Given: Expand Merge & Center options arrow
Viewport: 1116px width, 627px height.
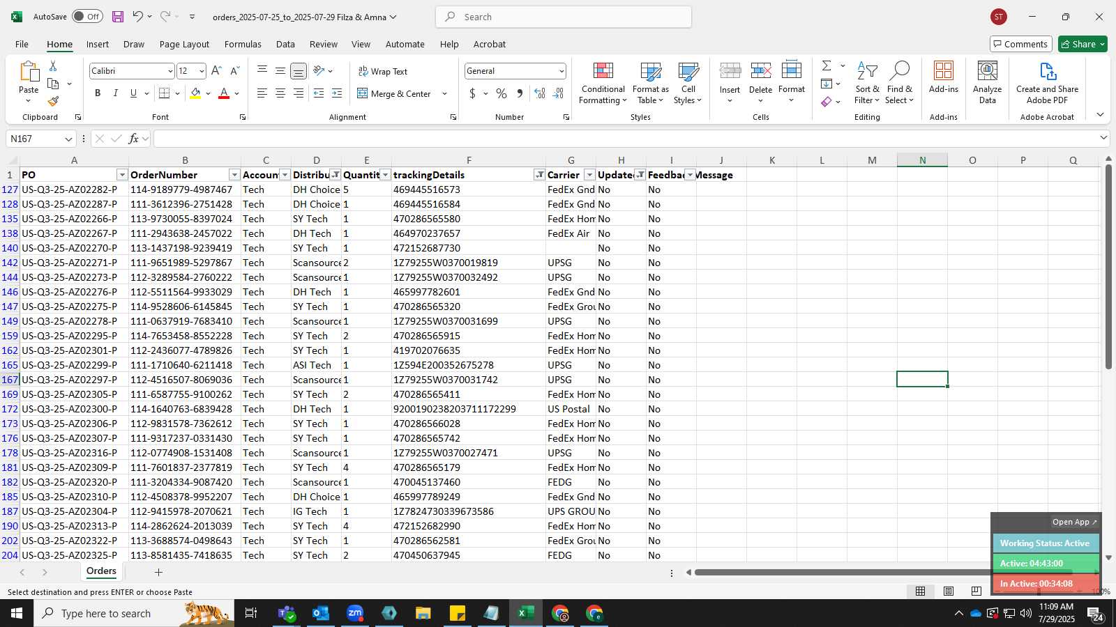Looking at the screenshot, I should point(444,93).
